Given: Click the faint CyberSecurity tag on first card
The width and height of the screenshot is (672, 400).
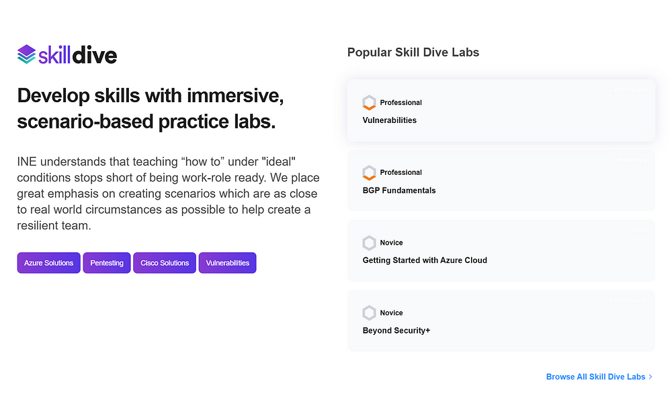Looking at the screenshot, I should point(628,89).
